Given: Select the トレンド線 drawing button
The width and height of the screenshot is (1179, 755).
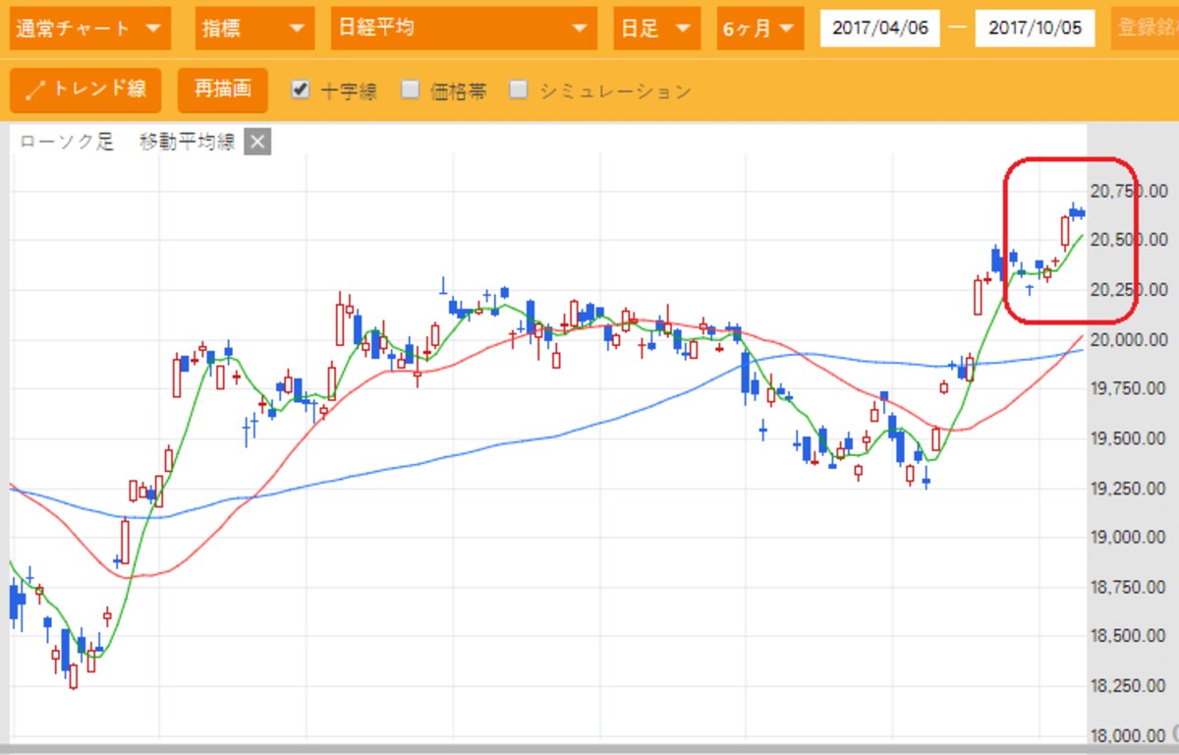Looking at the screenshot, I should coord(85,89).
